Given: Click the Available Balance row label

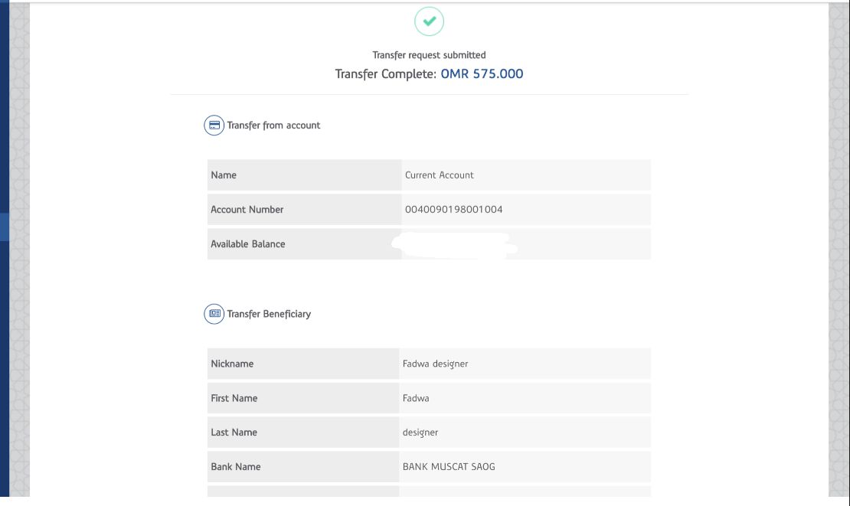Looking at the screenshot, I should coord(247,244).
